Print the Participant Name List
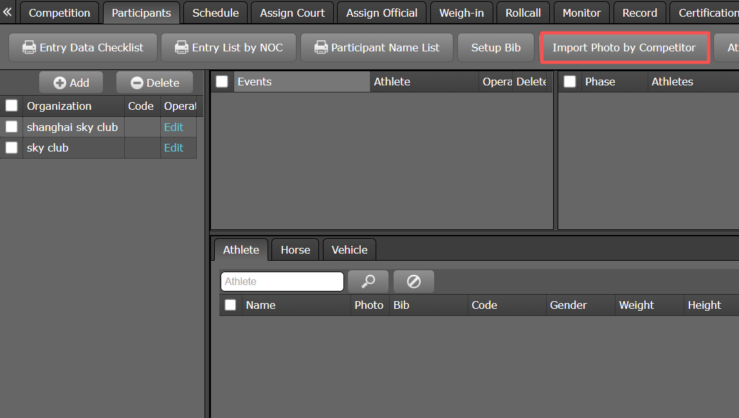 point(376,48)
